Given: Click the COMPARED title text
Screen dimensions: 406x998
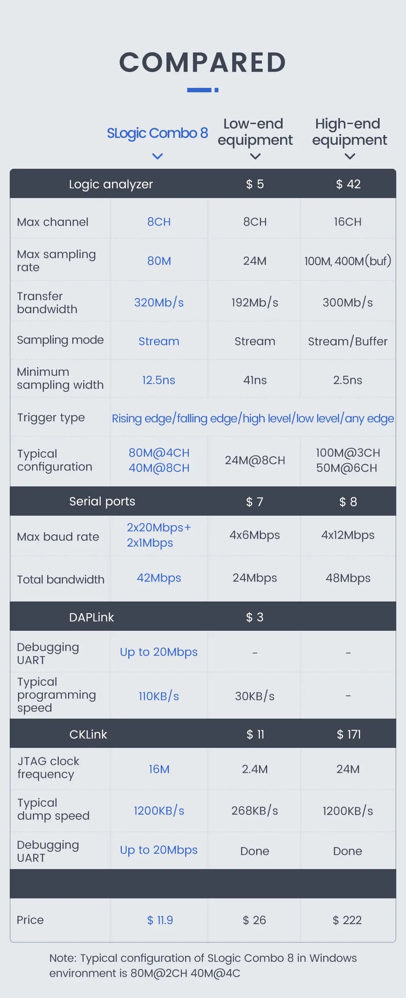Looking at the screenshot, I should click(203, 63).
